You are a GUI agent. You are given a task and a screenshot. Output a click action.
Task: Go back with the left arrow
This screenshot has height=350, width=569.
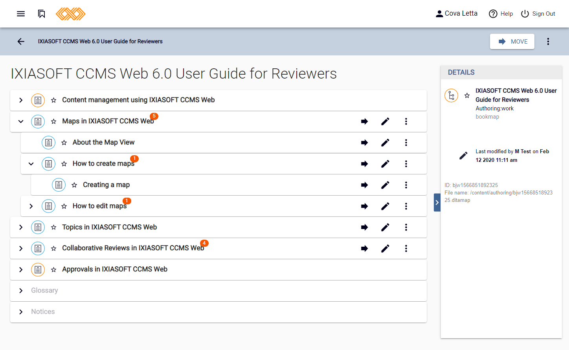click(21, 41)
